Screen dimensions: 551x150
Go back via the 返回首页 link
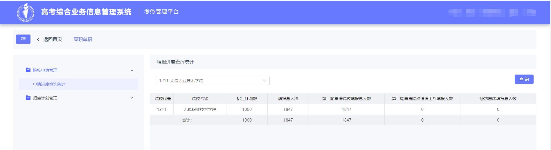coord(53,39)
